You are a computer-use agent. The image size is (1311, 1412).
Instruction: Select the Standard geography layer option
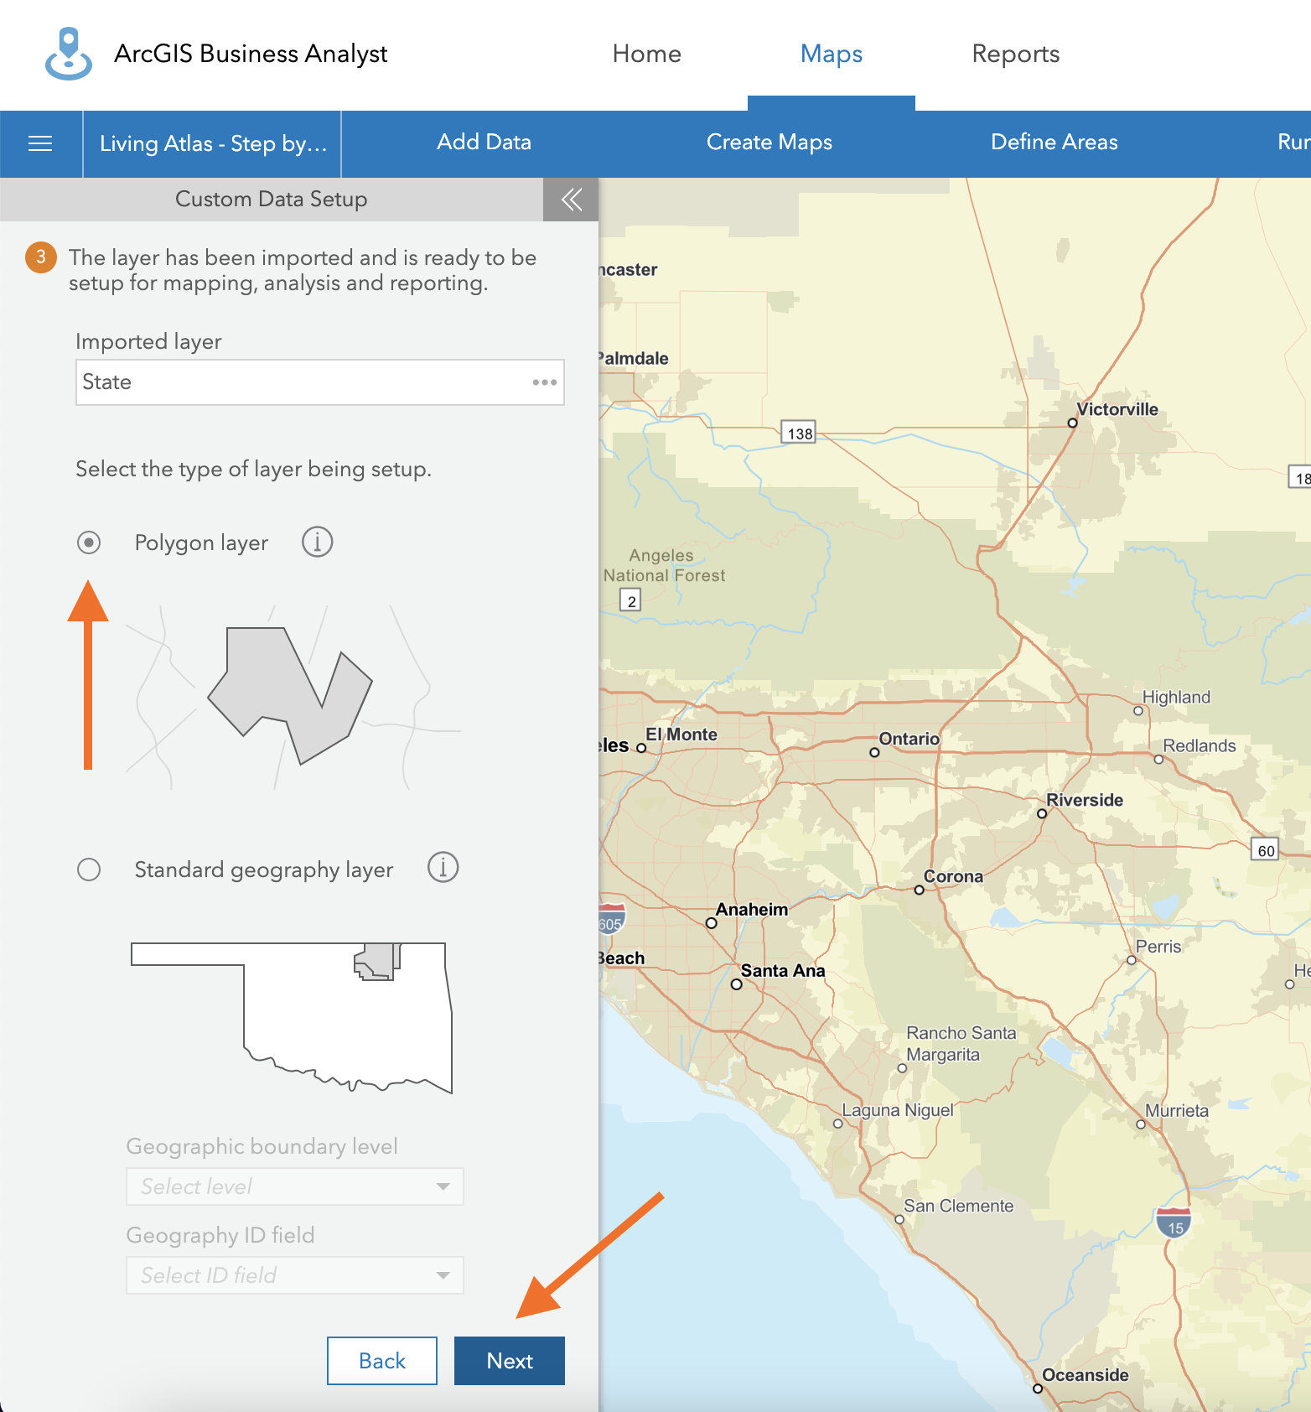(89, 870)
